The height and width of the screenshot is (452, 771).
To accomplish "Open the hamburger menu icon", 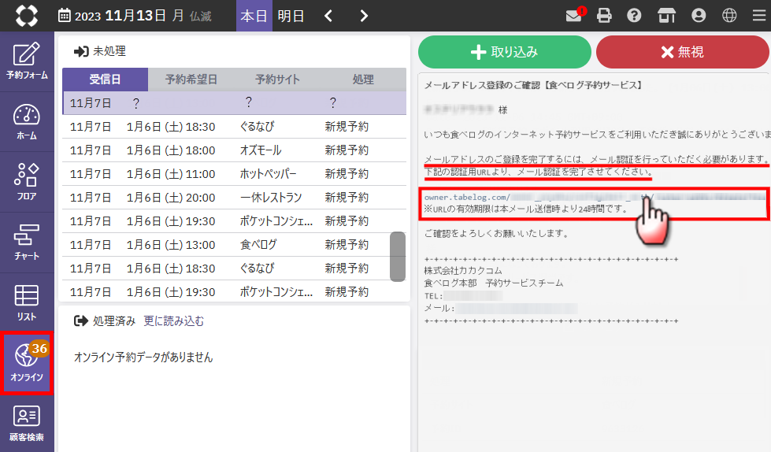I will [x=758, y=16].
